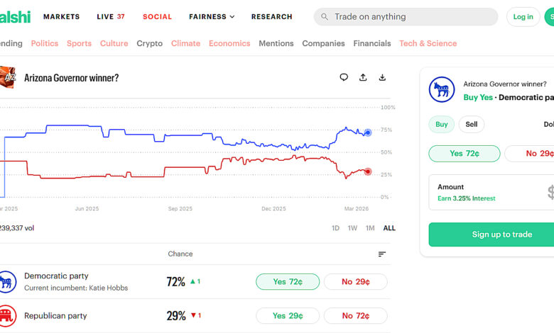Click the Arizona market thumbnail image
This screenshot has height=333, width=554.
point(8,77)
